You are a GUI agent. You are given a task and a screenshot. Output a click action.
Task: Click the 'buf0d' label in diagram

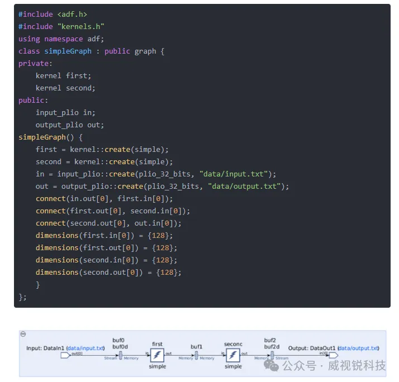(120, 347)
